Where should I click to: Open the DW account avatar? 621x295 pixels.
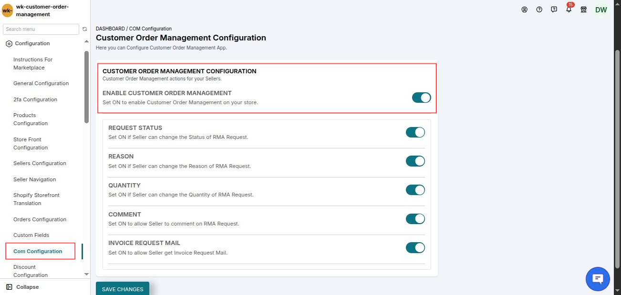tap(601, 10)
